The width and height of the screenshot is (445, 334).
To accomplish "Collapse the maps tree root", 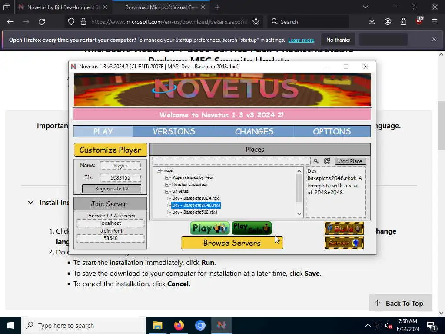I will pyautogui.click(x=159, y=170).
